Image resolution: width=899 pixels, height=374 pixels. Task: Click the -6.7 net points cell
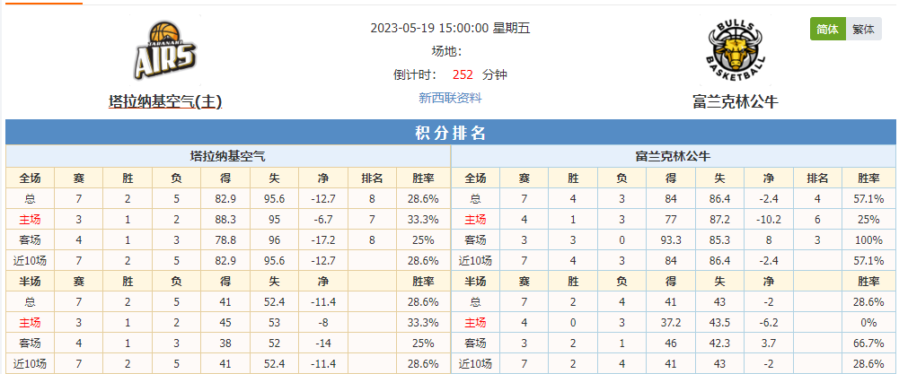322,220
